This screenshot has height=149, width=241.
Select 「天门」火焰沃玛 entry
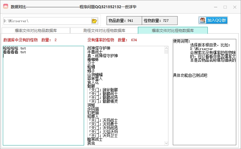(x=103, y=132)
